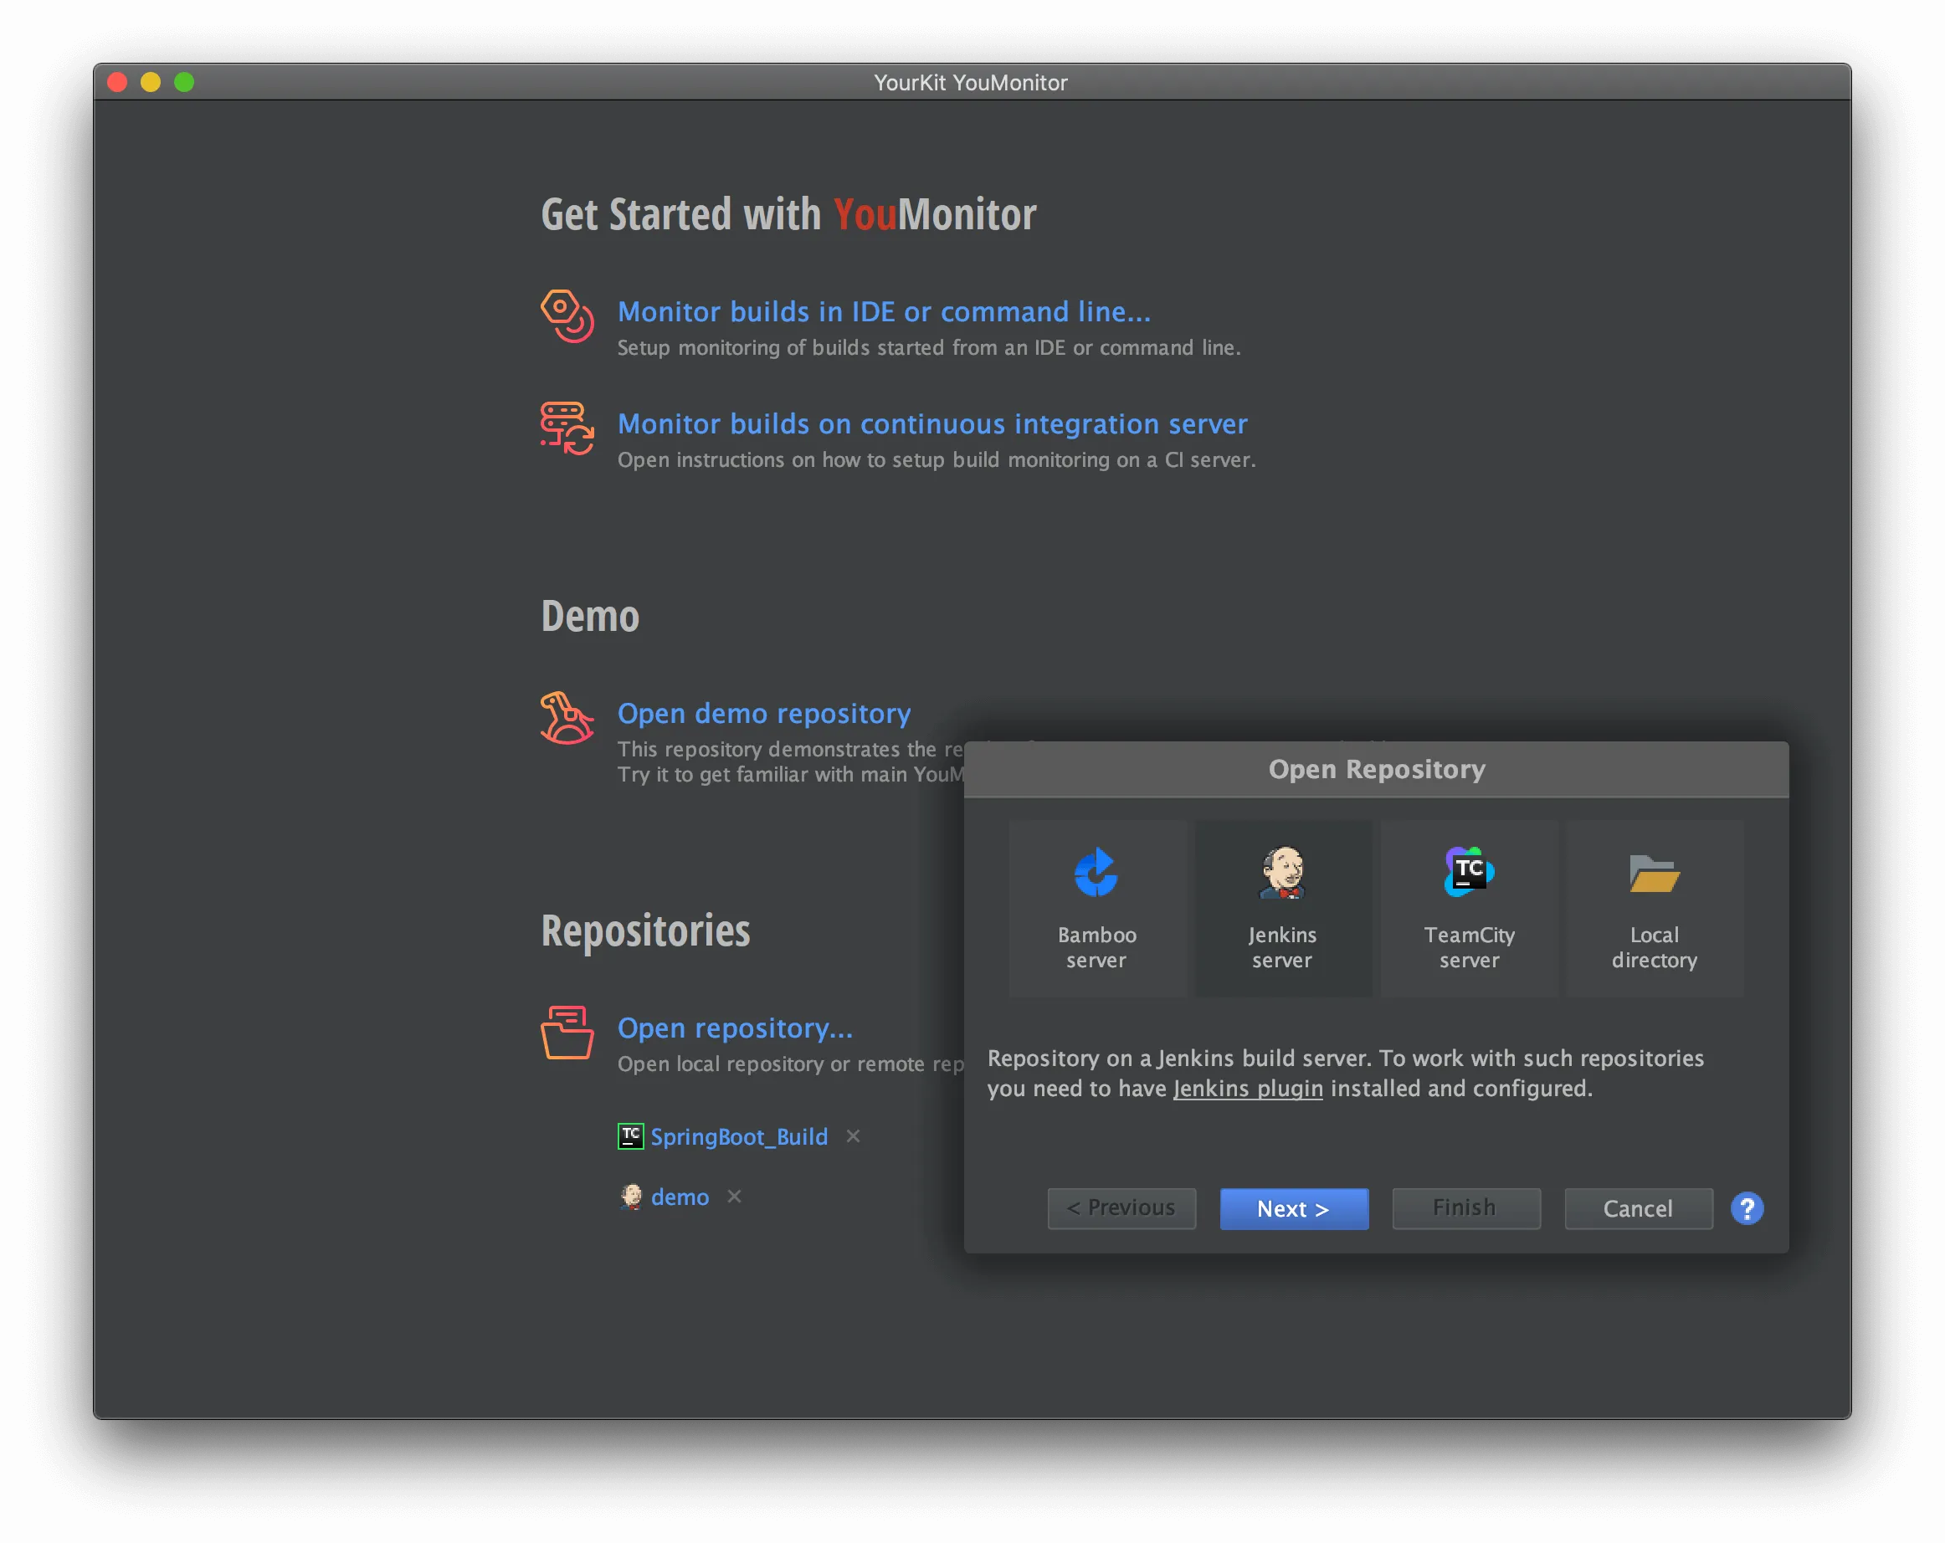Click the 'Next >' button
This screenshot has width=1945, height=1543.
tap(1294, 1208)
